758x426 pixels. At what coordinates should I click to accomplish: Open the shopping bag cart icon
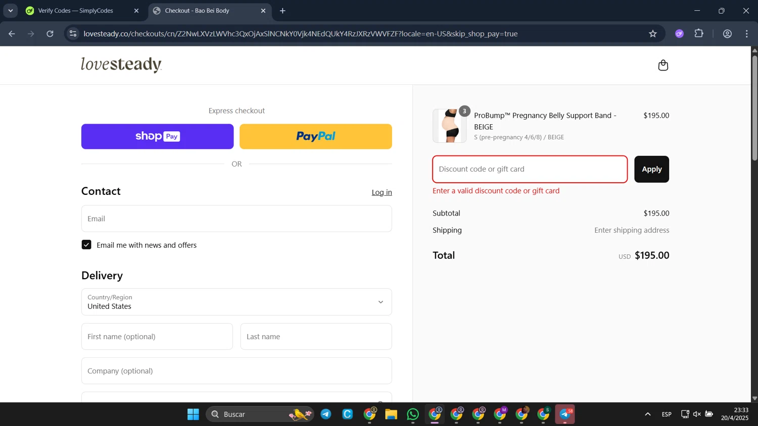tap(663, 65)
